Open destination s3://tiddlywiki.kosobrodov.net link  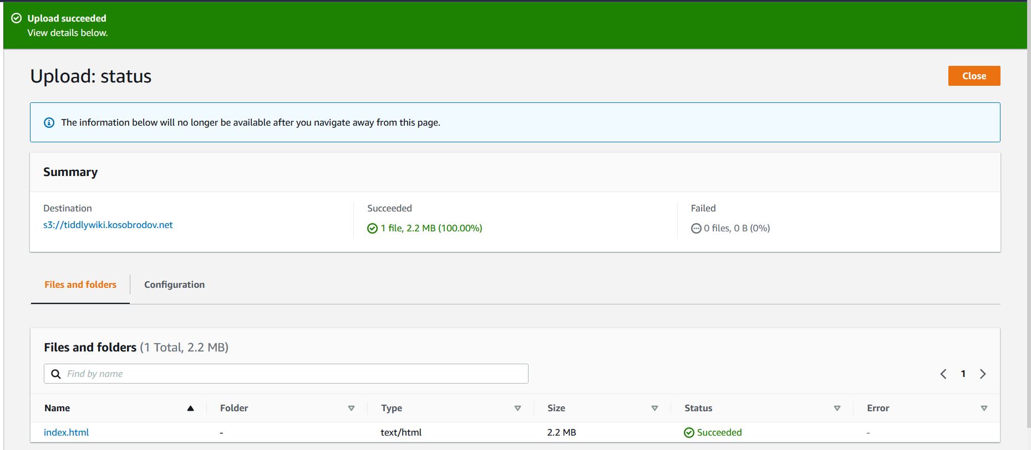pos(108,225)
